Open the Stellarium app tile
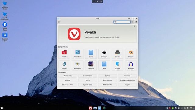This screenshot has height=110, width=195. tap(91, 65)
